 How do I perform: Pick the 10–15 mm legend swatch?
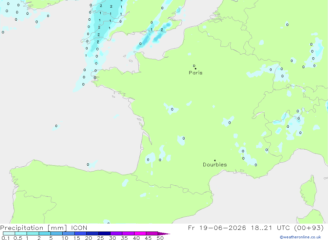69,233
